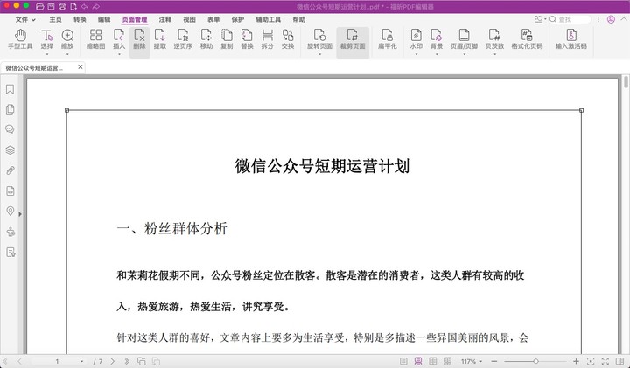Viewport: 630px width, 368px height.
Task: Expand the 117% zoom level dropdown
Action: click(482, 361)
